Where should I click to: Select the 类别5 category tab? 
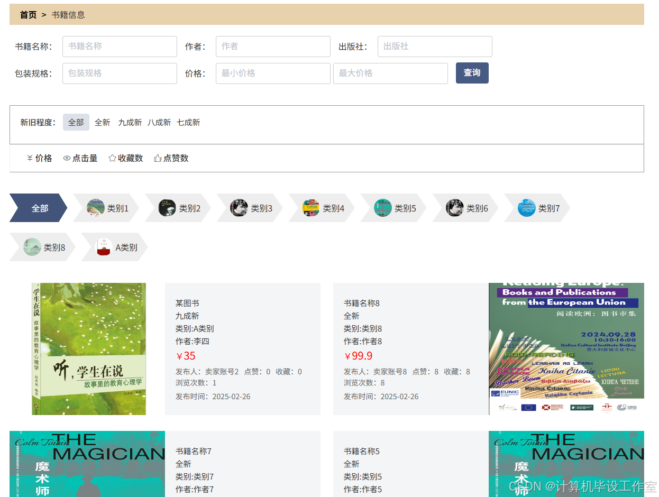click(393, 208)
